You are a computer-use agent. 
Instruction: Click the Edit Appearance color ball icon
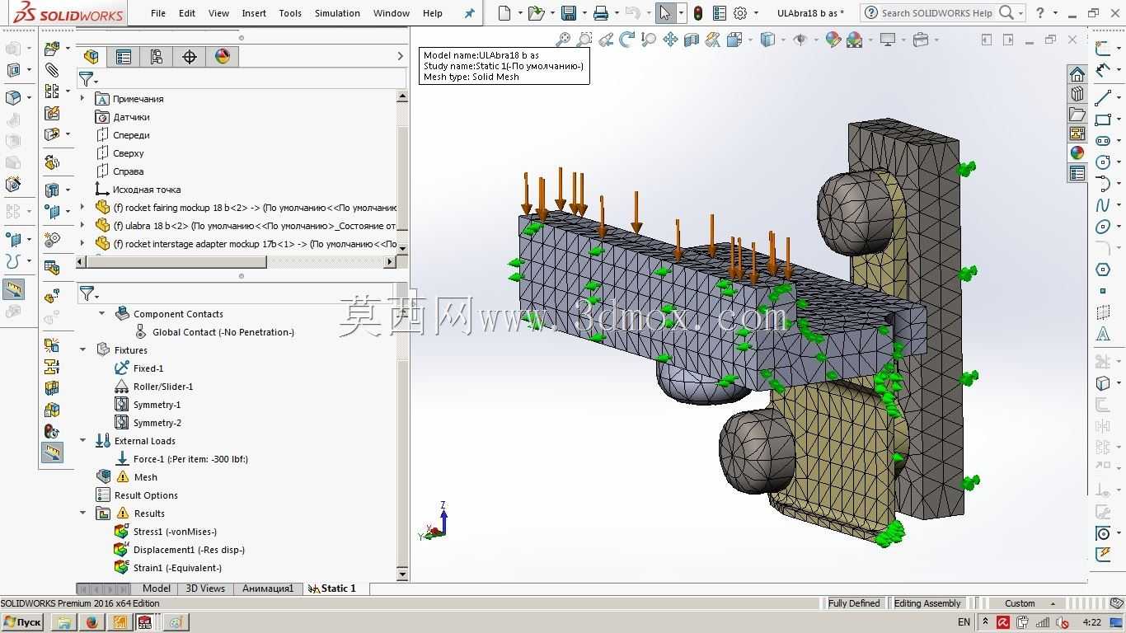(x=833, y=40)
